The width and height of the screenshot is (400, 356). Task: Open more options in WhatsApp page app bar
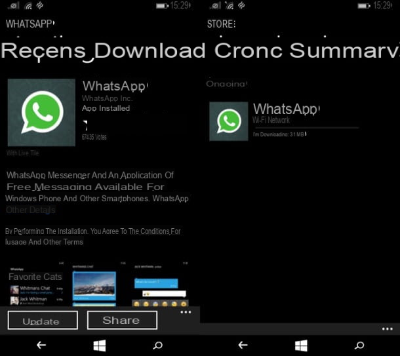coord(186,312)
